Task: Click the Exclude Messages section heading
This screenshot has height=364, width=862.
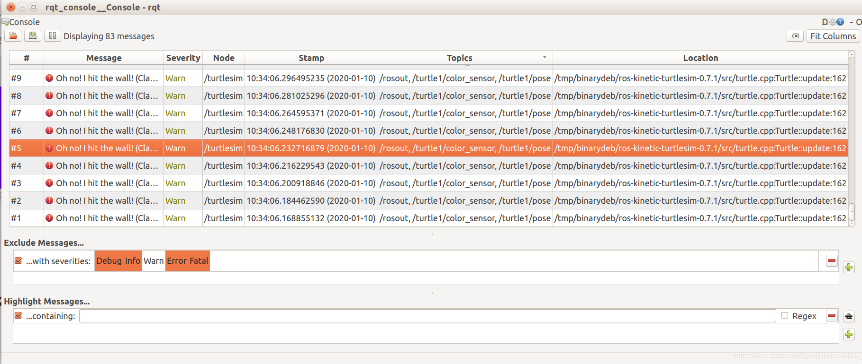Action: pyautogui.click(x=44, y=243)
